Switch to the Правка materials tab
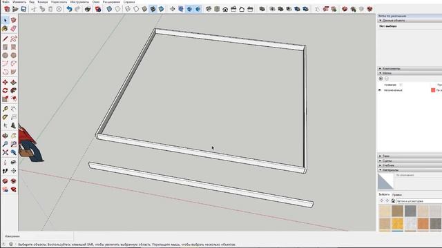This screenshot has width=442, height=248. coord(397,194)
